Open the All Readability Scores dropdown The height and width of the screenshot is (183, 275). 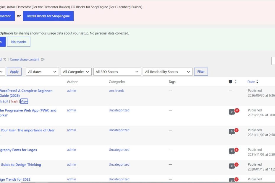coord(167,72)
